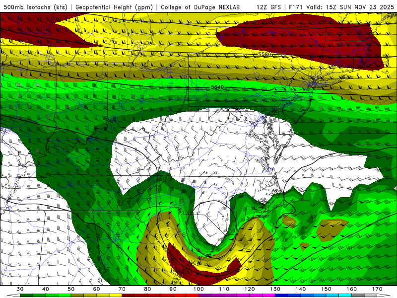
Task: Click the legend value 50
Action: coord(71,289)
